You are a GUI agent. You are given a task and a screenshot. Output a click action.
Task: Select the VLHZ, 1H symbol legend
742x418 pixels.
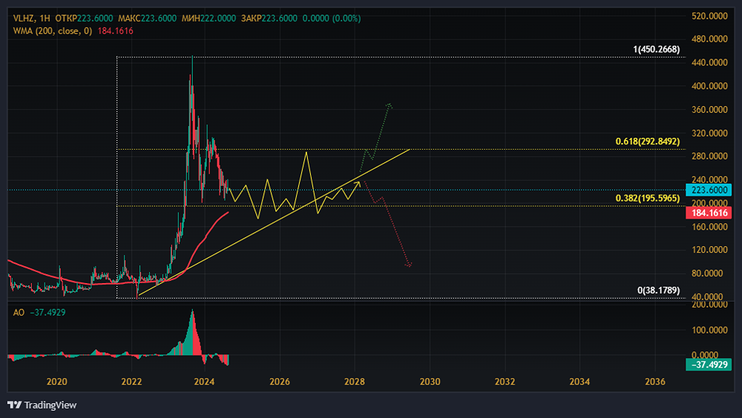point(31,19)
